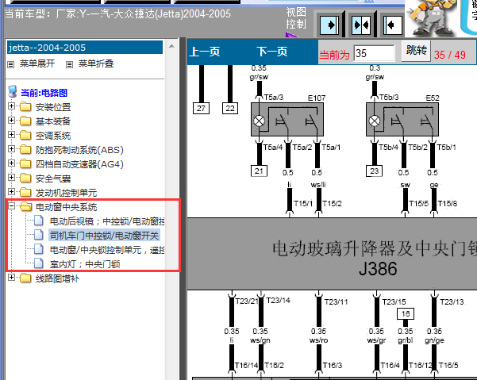Screen dimensions: 477x380
Task: Click the mechanic mascot cartoon image
Action: (x=432, y=18)
